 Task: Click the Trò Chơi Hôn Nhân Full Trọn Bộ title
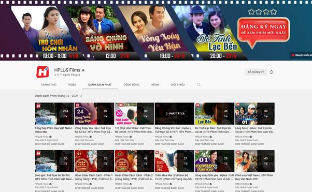tap(134, 130)
